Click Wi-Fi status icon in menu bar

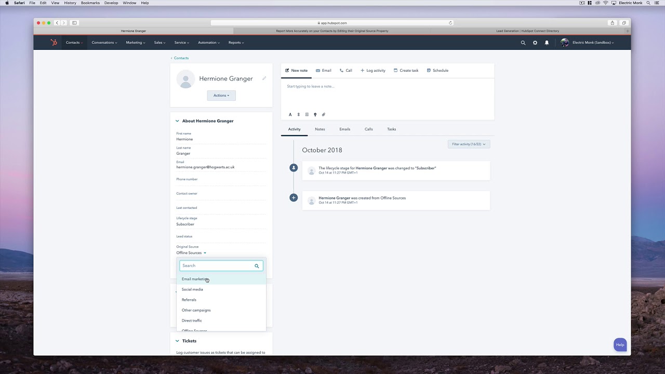[606, 3]
